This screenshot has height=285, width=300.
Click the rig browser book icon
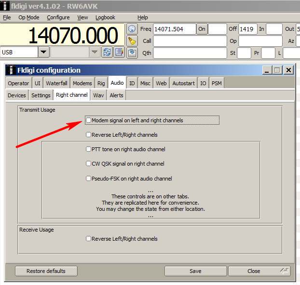(119, 52)
